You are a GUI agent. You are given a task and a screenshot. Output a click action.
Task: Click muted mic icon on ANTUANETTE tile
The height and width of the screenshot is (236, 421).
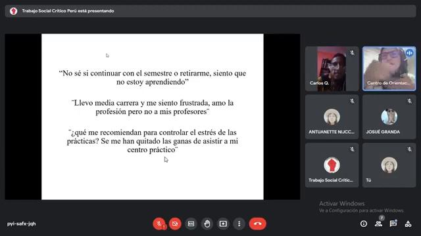click(353, 101)
